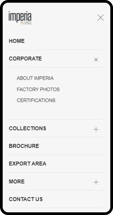Go to the HOME menu item

(17, 41)
